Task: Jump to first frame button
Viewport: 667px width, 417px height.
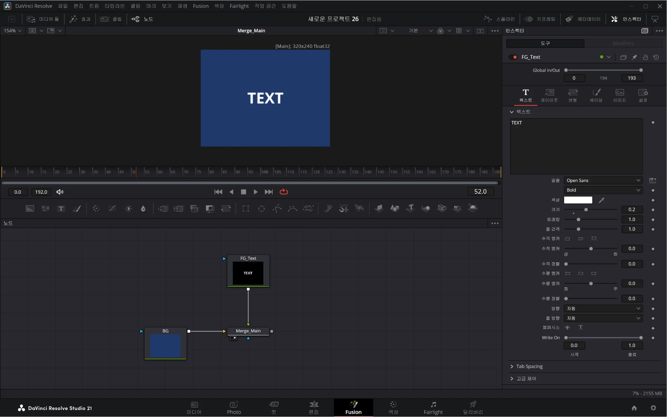Action: [218, 192]
